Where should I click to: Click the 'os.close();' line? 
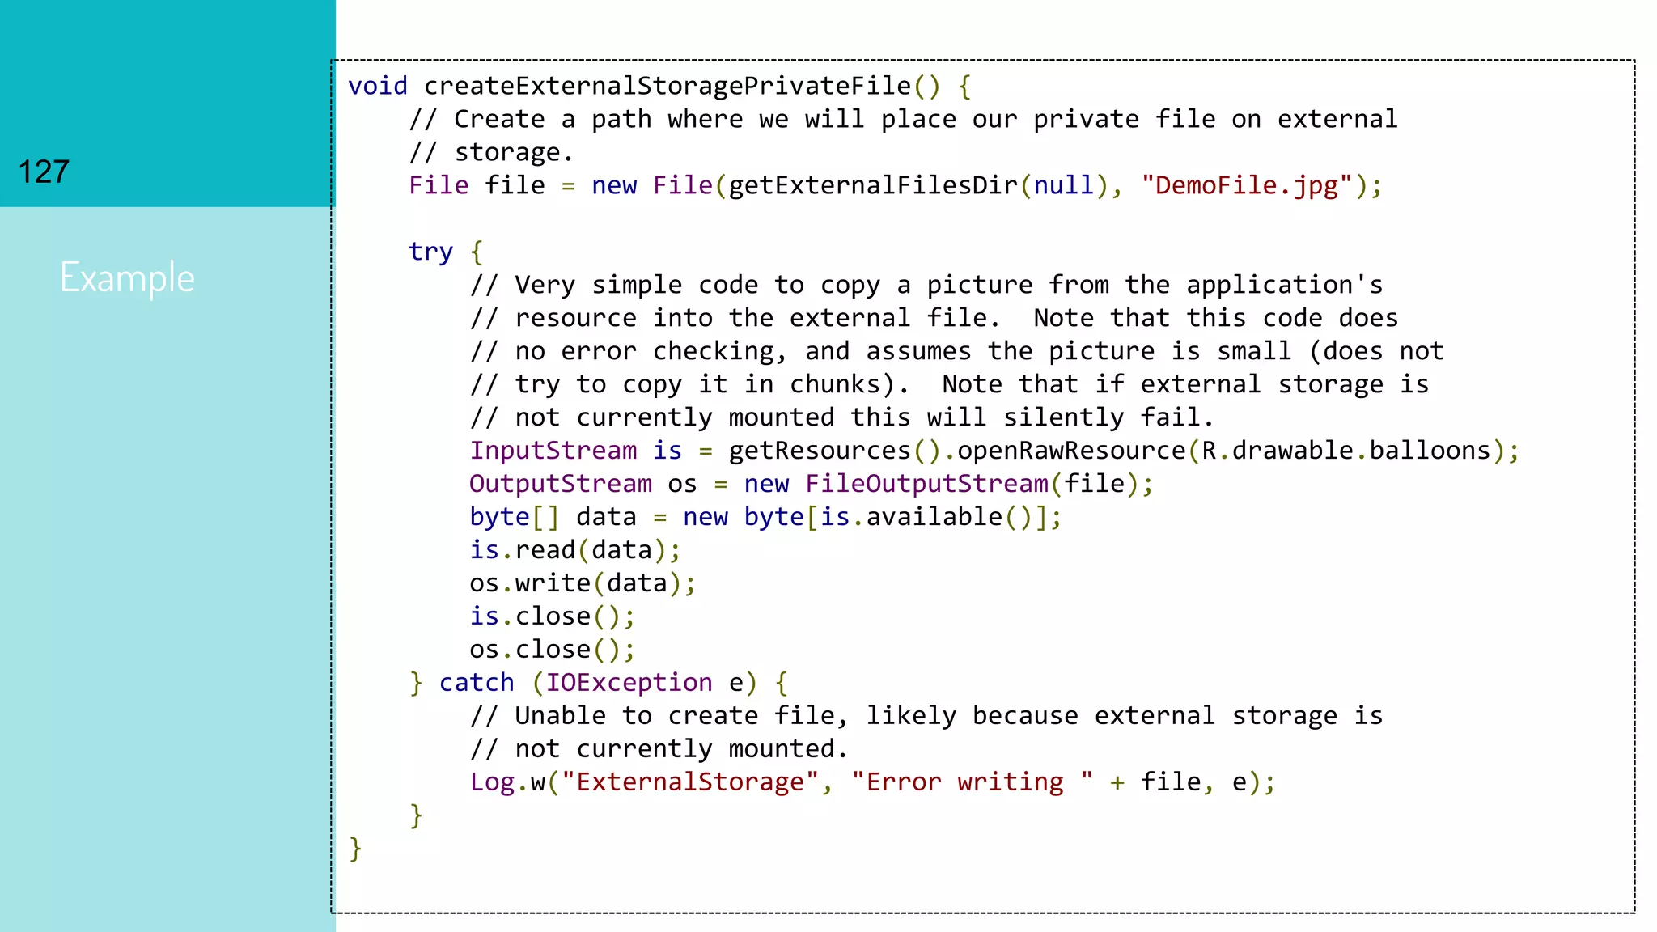[x=553, y=650]
